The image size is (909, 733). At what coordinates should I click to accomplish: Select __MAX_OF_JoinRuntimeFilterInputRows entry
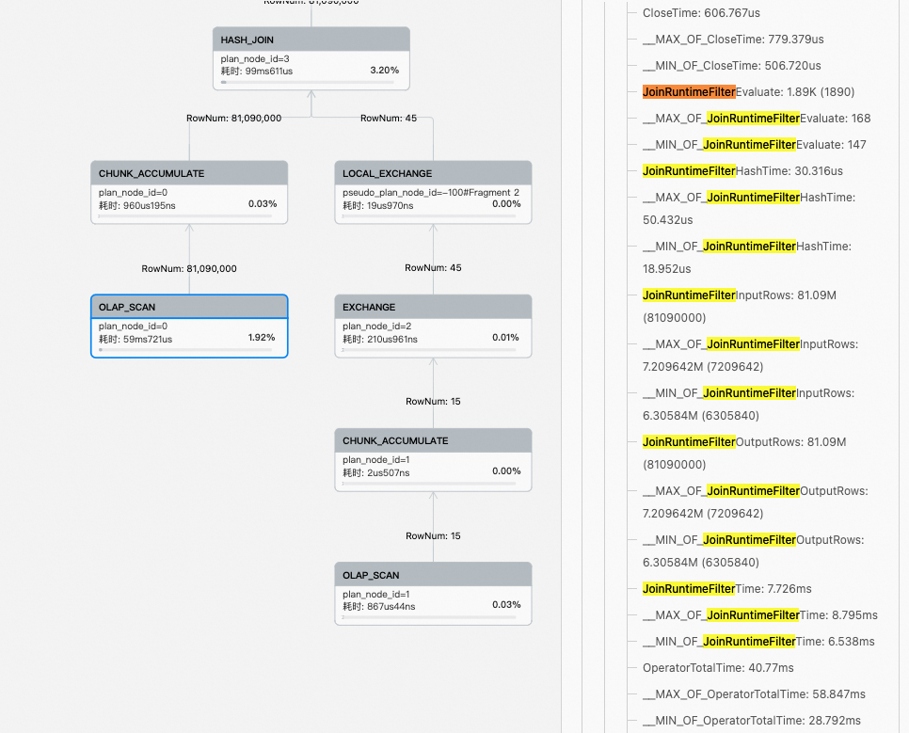coord(750,355)
